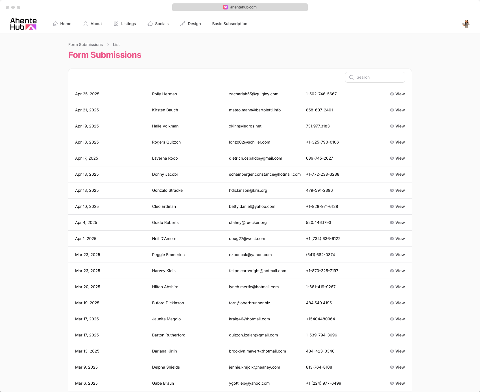
Task: Click the search magnifier icon
Action: (352, 77)
